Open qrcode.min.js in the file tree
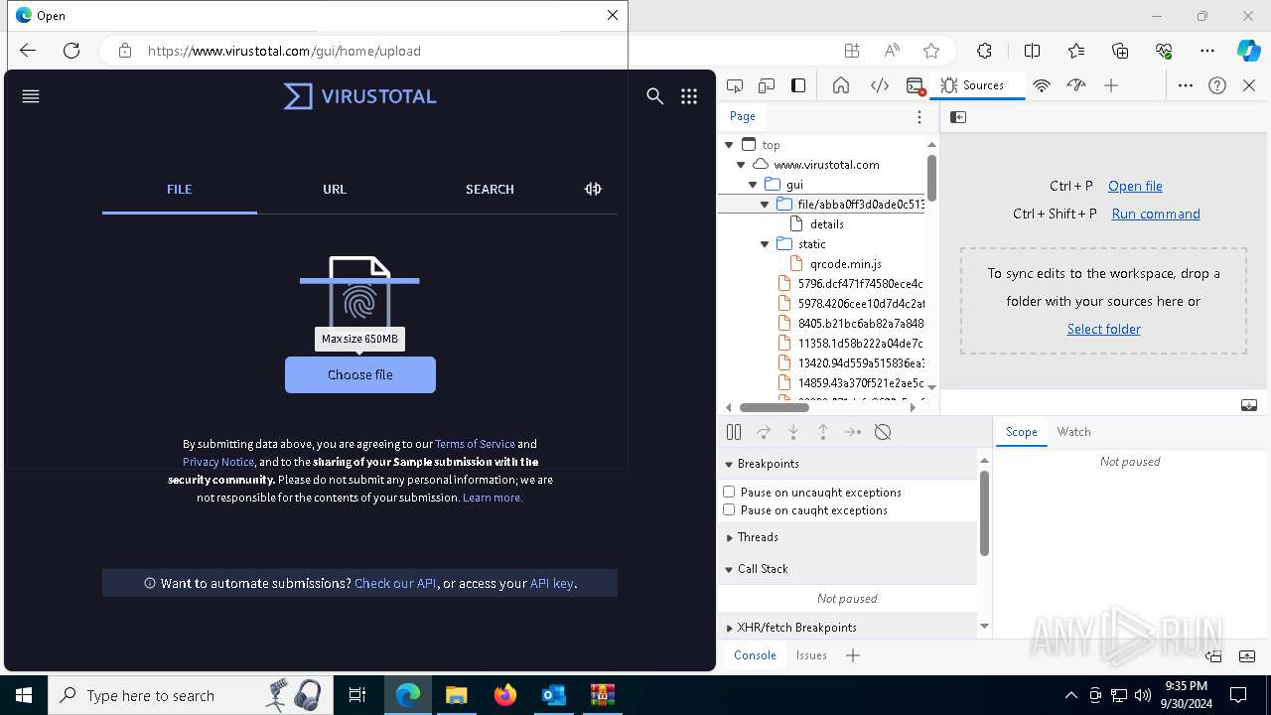Image resolution: width=1271 pixels, height=715 pixels. point(845,264)
